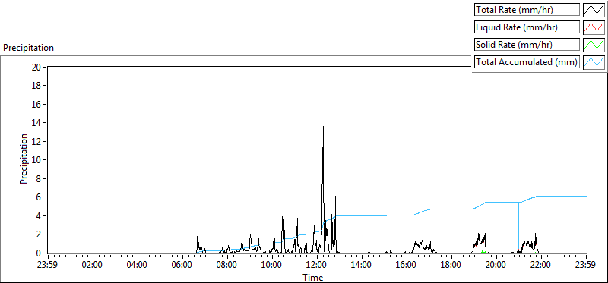Click the Time axis title
608x283 pixels.
pos(312,278)
